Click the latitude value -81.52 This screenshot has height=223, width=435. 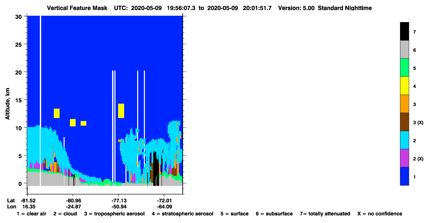coord(28,201)
